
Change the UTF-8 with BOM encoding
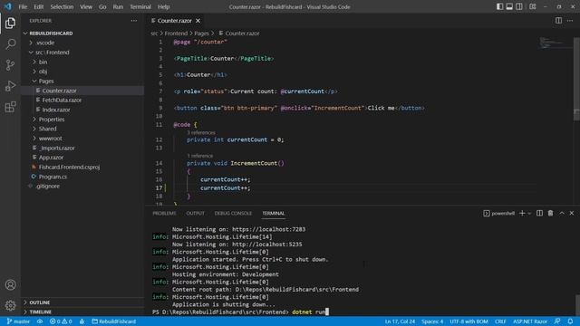(469, 321)
